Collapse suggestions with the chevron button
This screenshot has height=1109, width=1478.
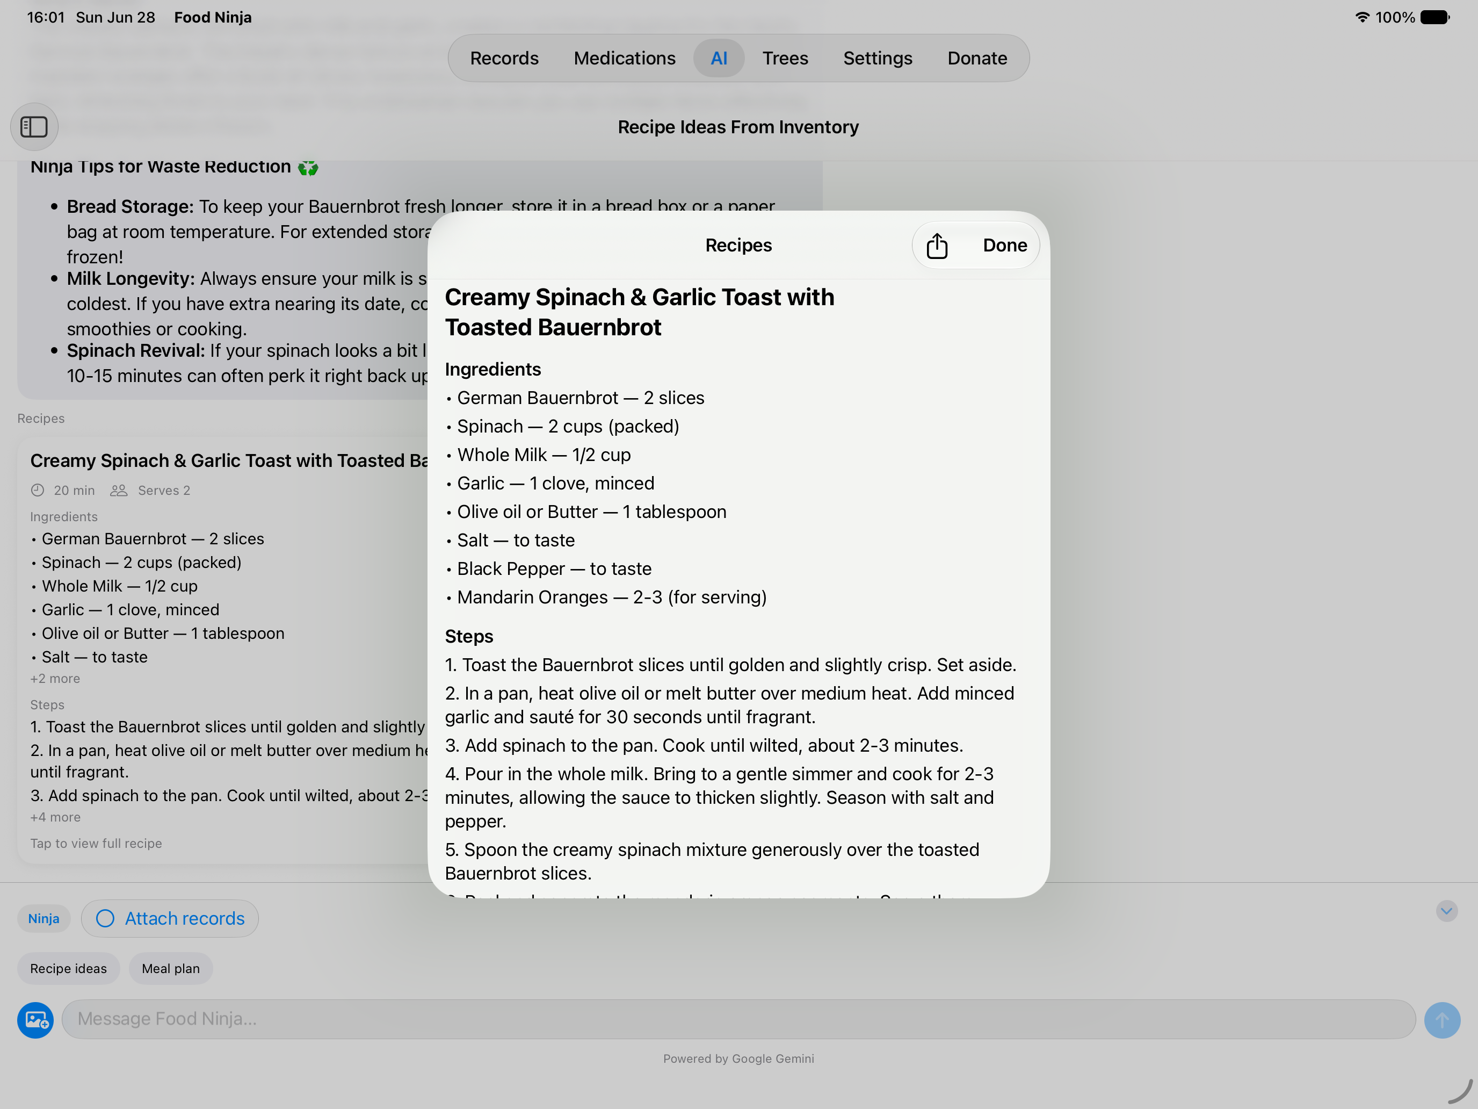pos(1447,910)
